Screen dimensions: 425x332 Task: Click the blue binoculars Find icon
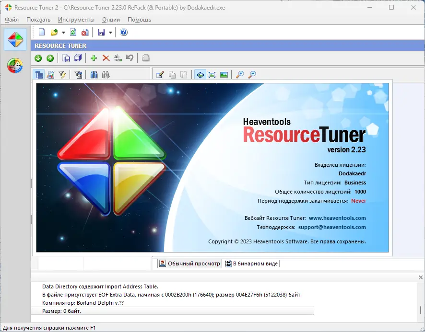pyautogui.click(x=94, y=74)
